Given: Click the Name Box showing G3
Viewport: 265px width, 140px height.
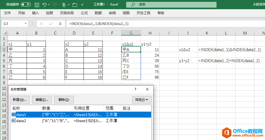Looking at the screenshot, I should coord(13,24).
